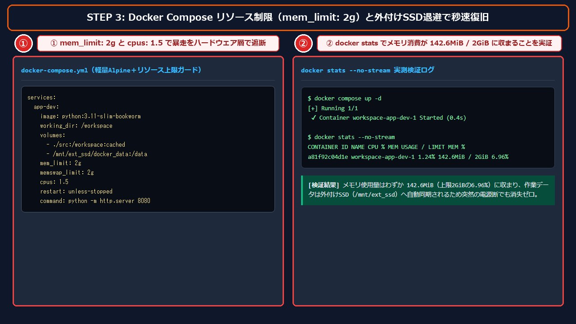Click the "memswap_limit: 2g" YAML line

coord(67,172)
